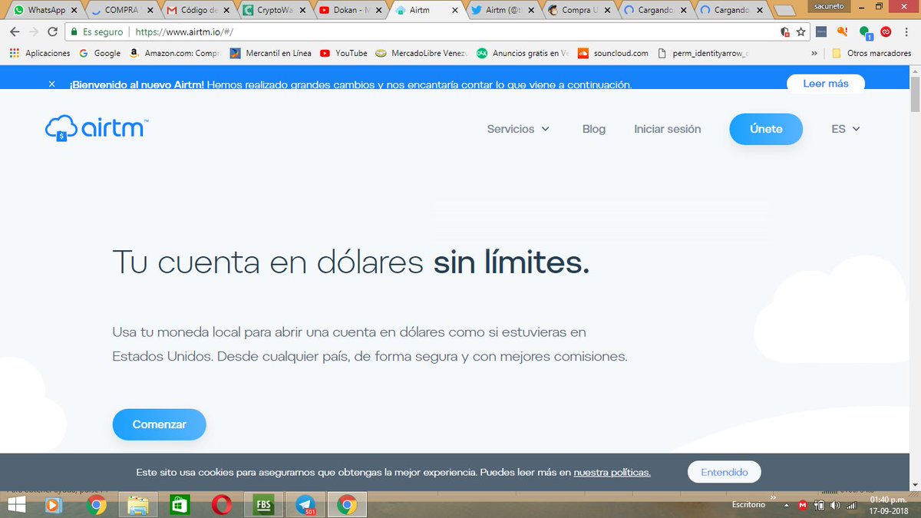Open the Chrome three-dot menu
The image size is (921, 518).
(x=907, y=32)
